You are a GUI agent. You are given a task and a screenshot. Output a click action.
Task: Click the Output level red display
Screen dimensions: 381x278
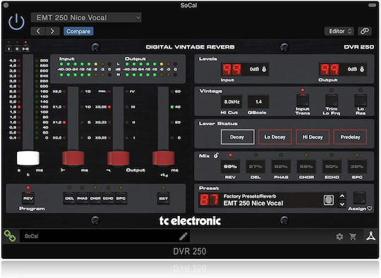[x=329, y=69]
